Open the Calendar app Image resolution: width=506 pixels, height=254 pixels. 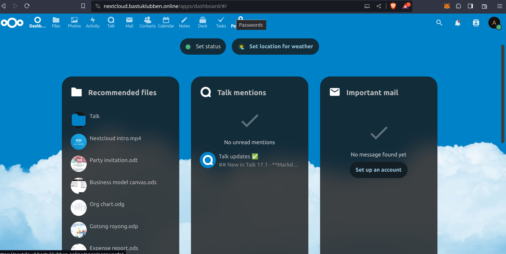coord(166,22)
